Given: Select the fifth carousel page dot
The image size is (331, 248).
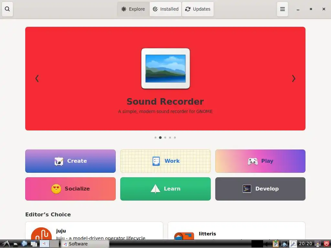Looking at the screenshot, I should point(175,138).
